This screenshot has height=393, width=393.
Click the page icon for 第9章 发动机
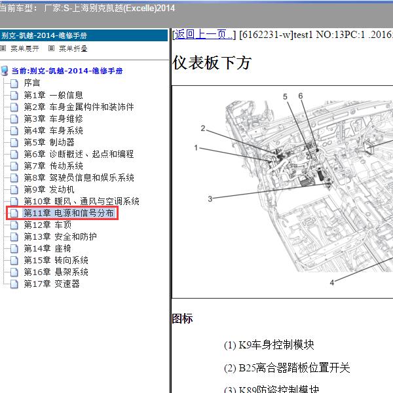(14, 189)
